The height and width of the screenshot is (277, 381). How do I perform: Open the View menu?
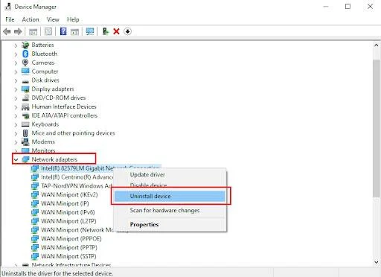point(53,19)
